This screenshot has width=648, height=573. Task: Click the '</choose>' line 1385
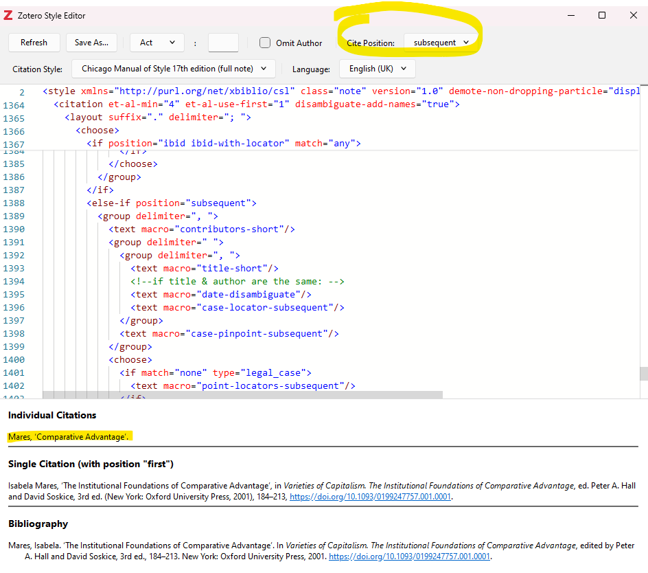(x=133, y=164)
